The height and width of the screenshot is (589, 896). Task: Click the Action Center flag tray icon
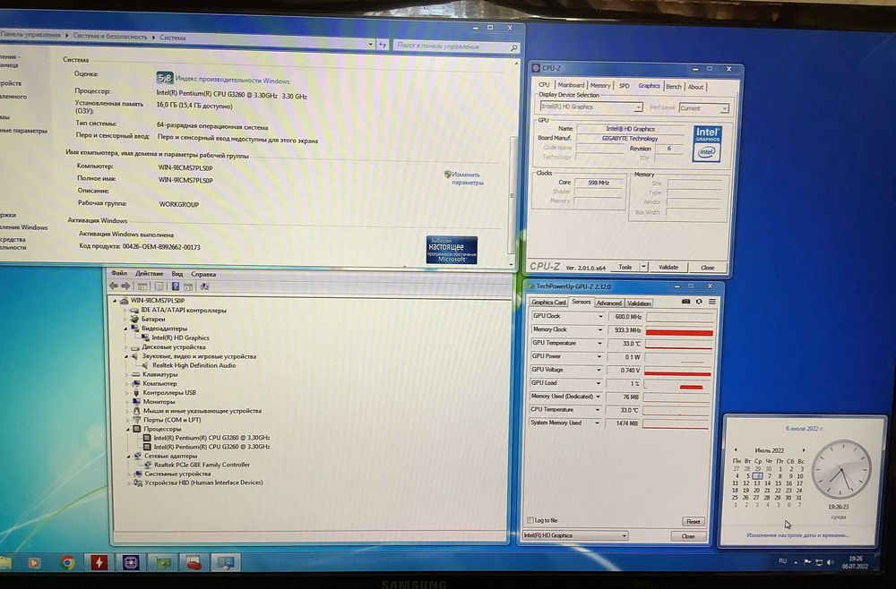click(807, 562)
